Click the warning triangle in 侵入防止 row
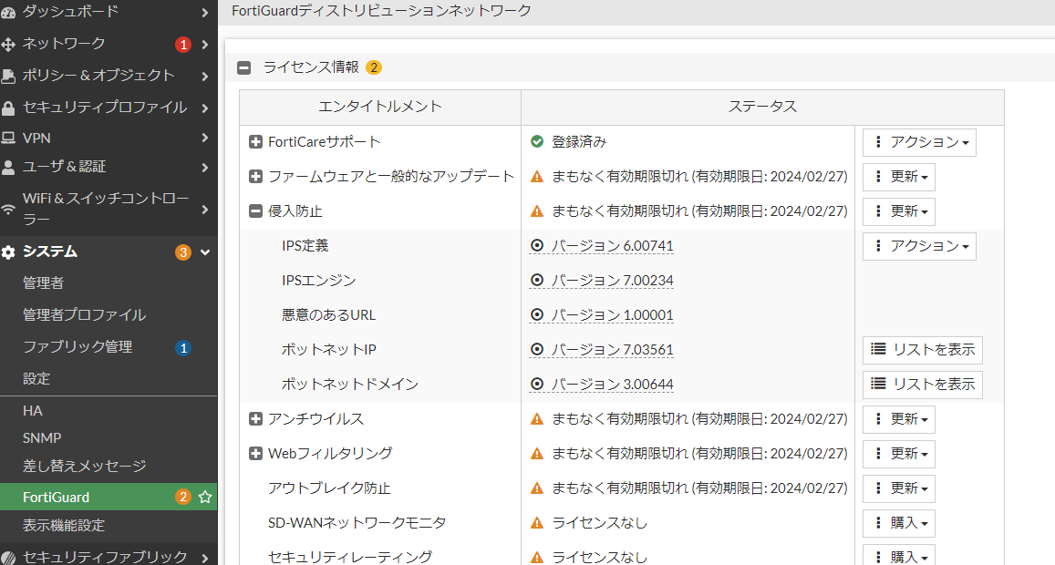 [x=537, y=211]
